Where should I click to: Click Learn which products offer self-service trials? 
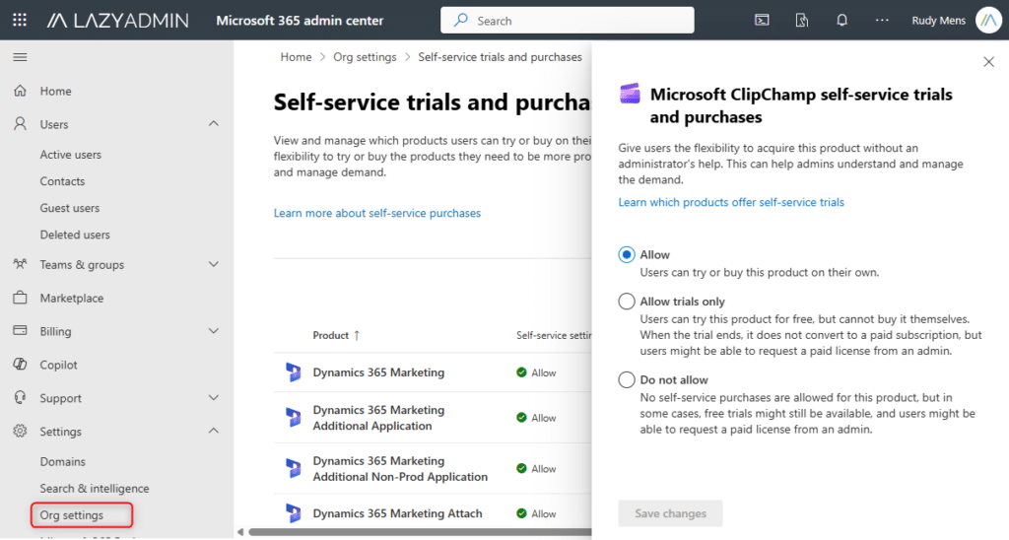point(731,202)
